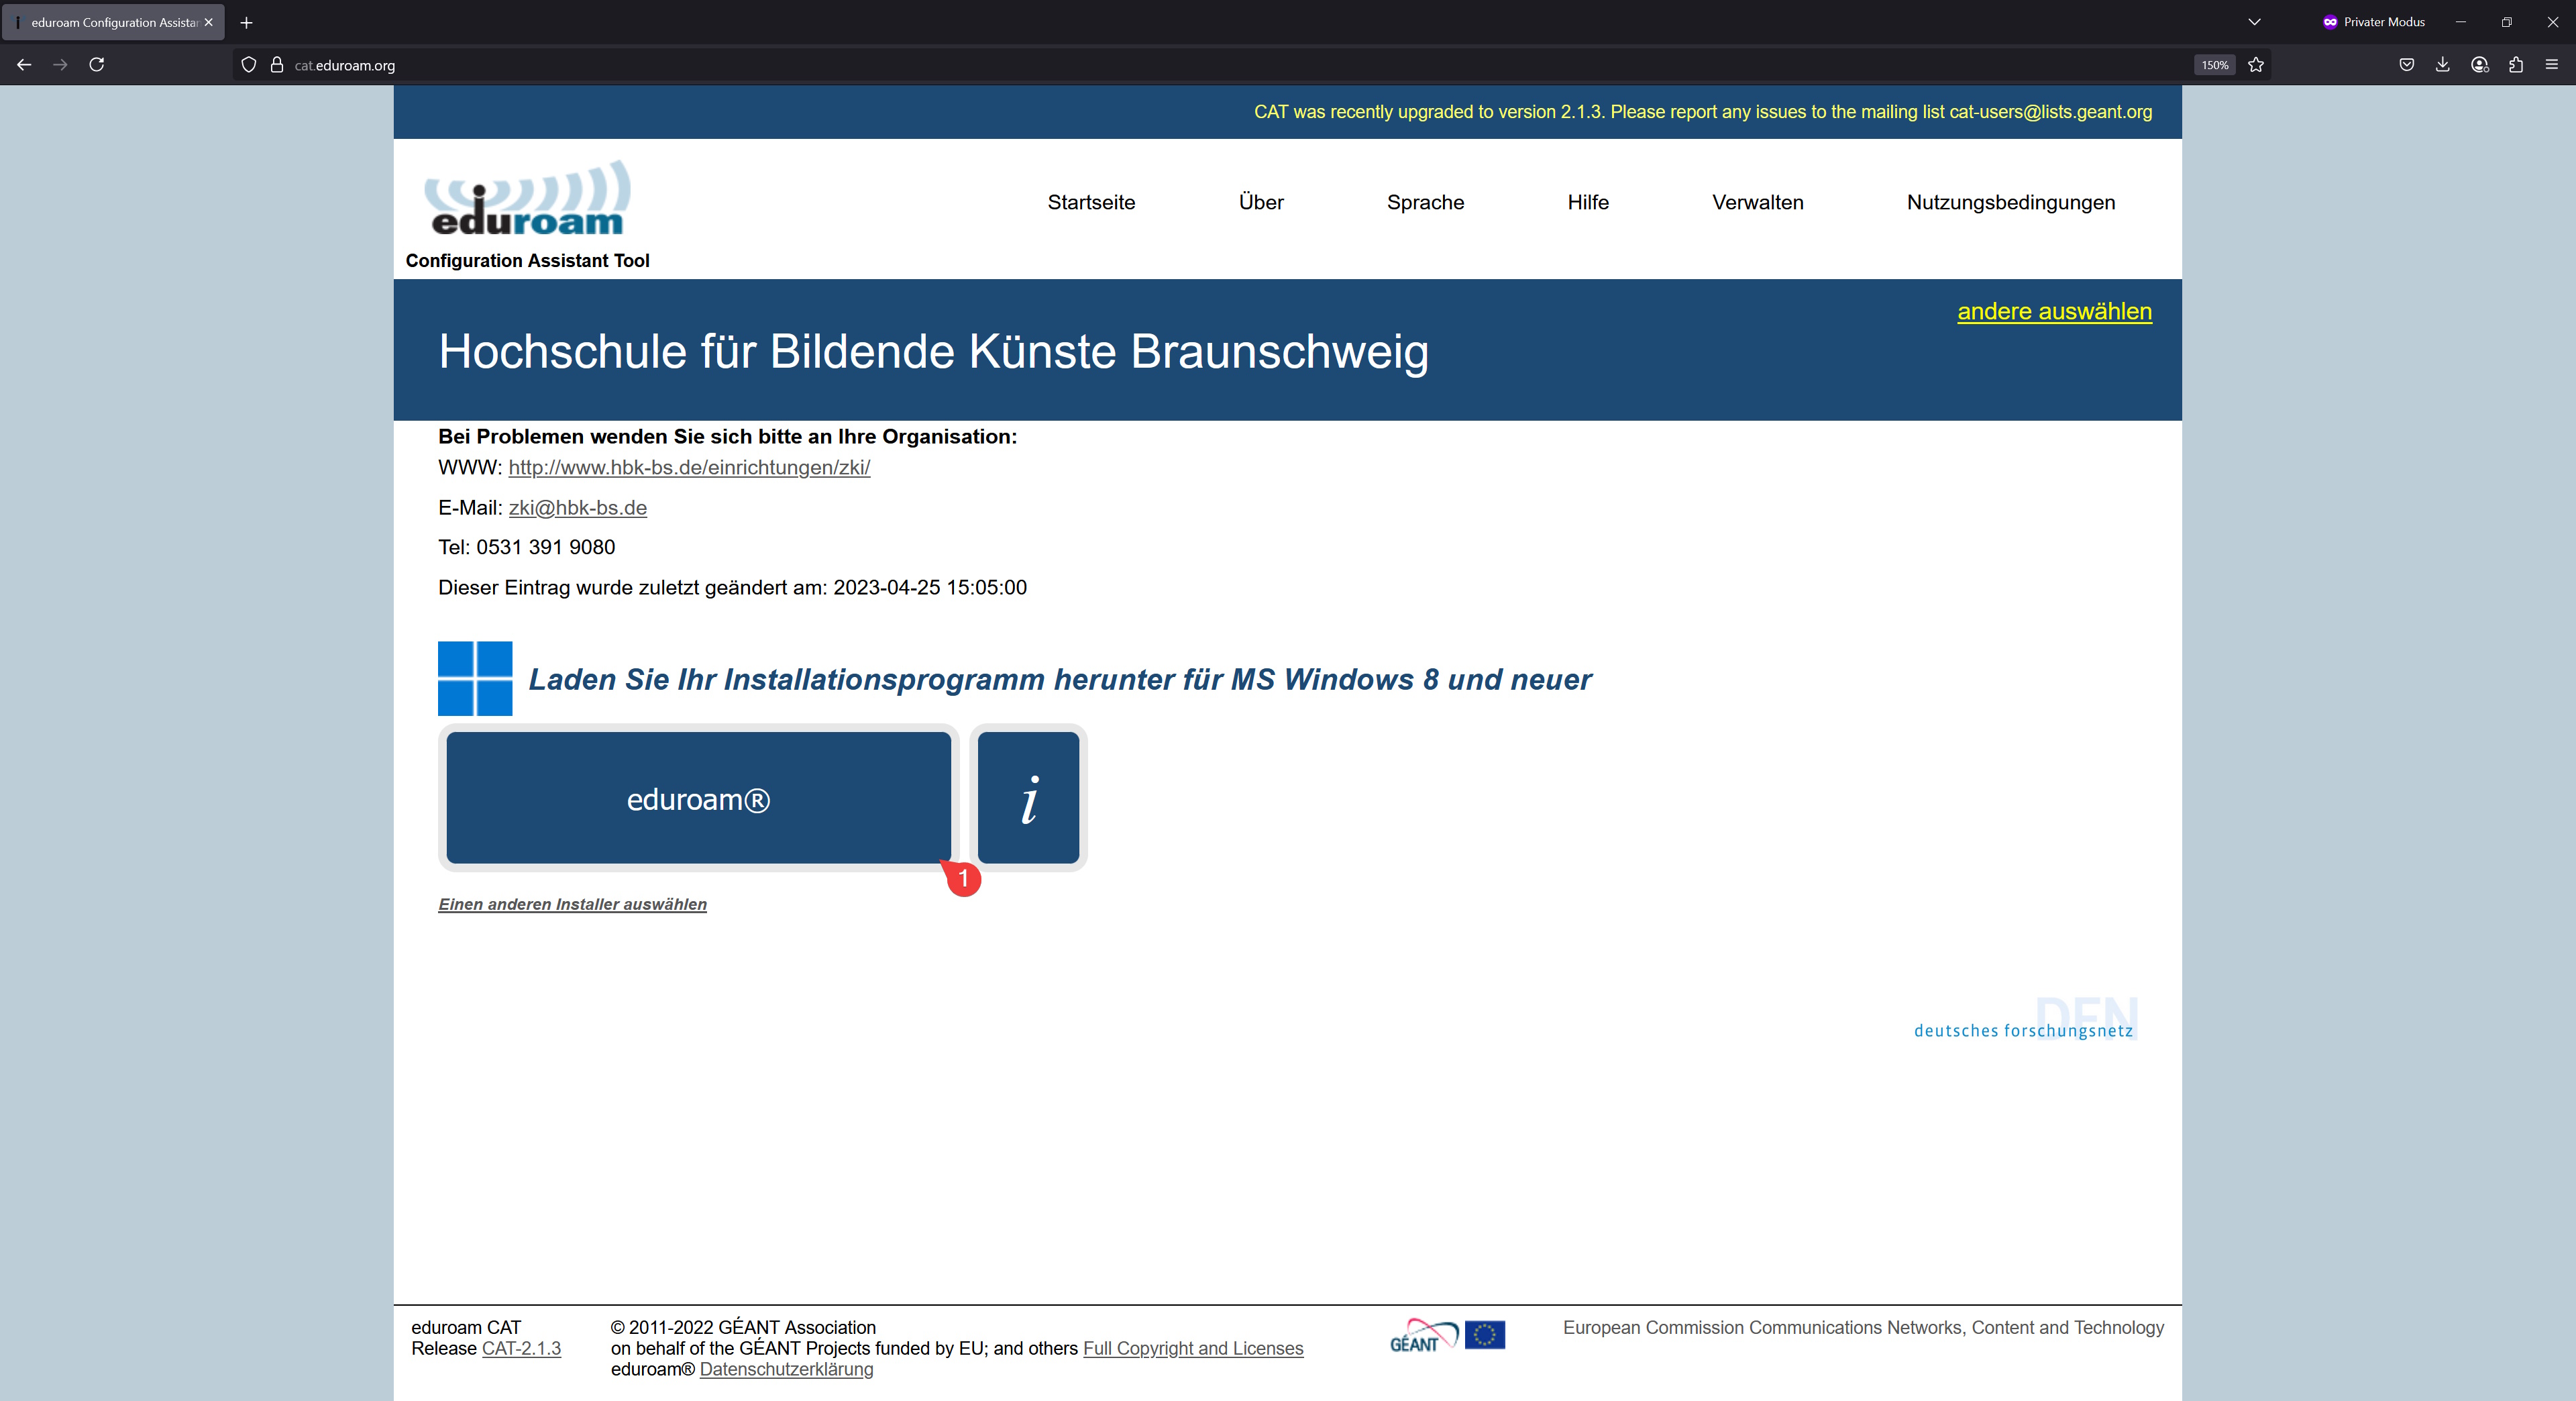Open the Hilfe menu item
Viewport: 2576px width, 1401px height.
coord(1588,202)
